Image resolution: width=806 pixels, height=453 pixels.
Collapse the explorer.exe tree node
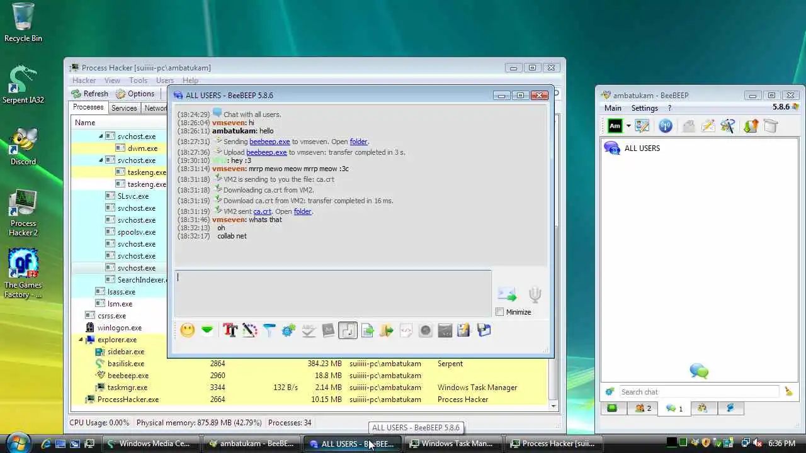click(x=81, y=340)
